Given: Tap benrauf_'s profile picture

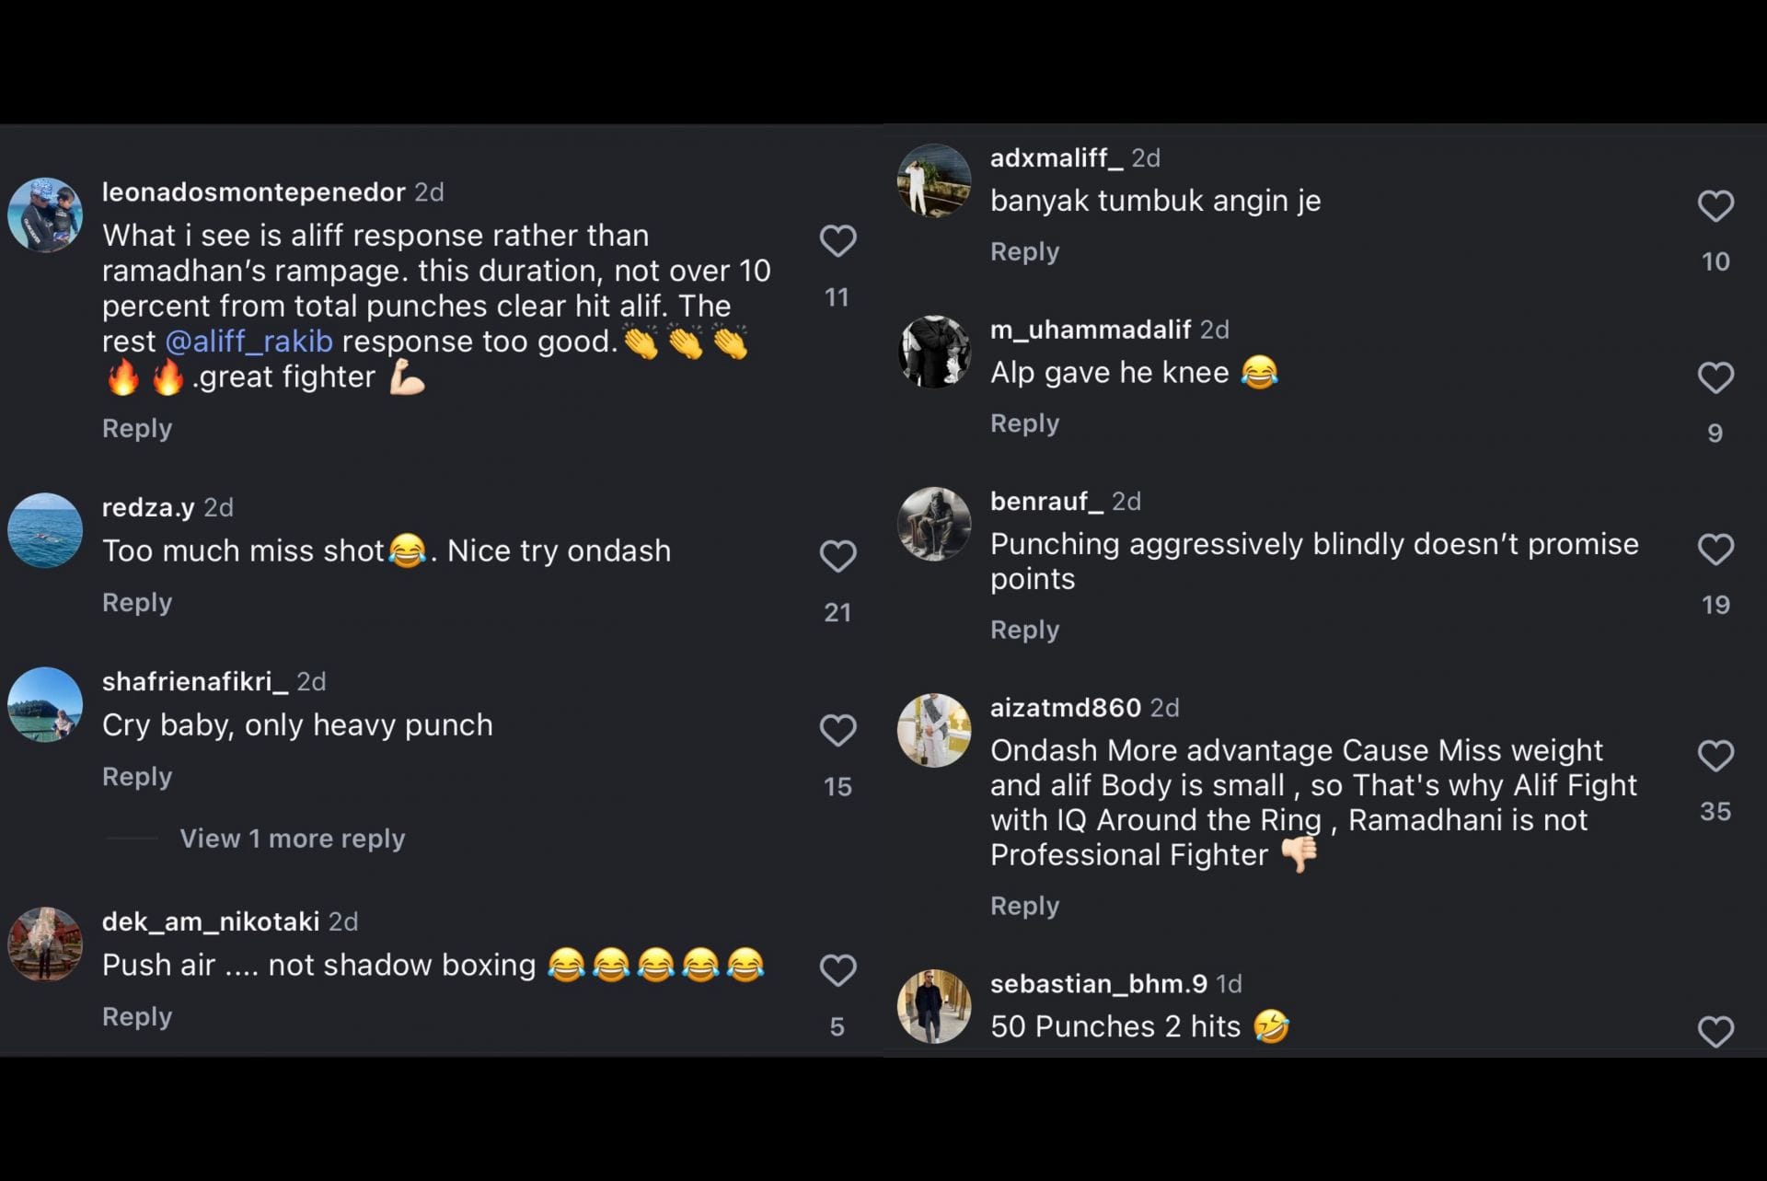Looking at the screenshot, I should coord(933,524).
